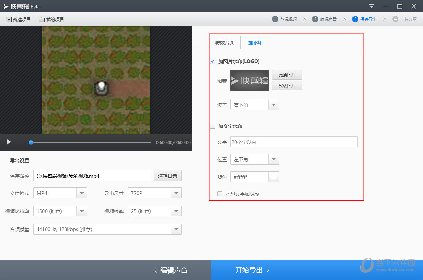This screenshot has width=423, height=280.
Task: Click the New Project (新建项目) plus icon
Action: click(9, 19)
